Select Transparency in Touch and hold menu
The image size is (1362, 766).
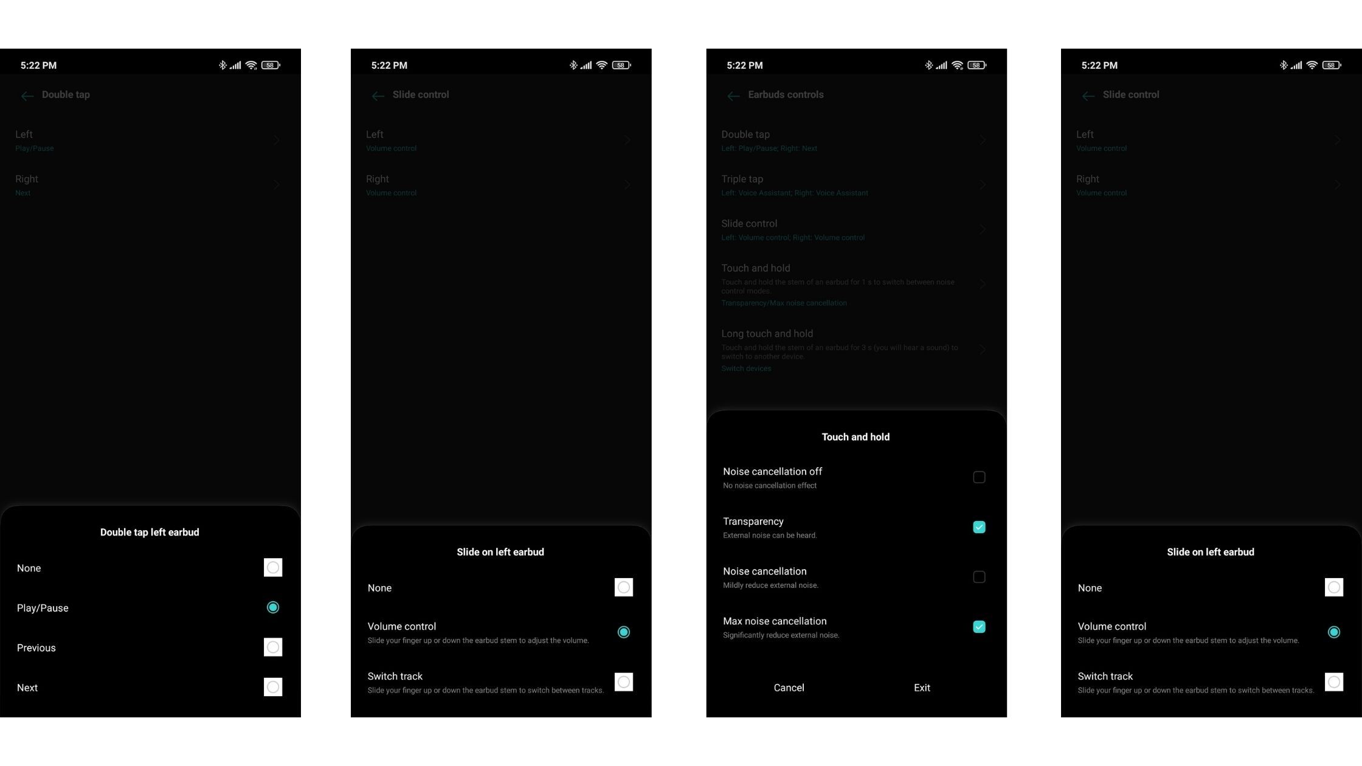pos(980,526)
